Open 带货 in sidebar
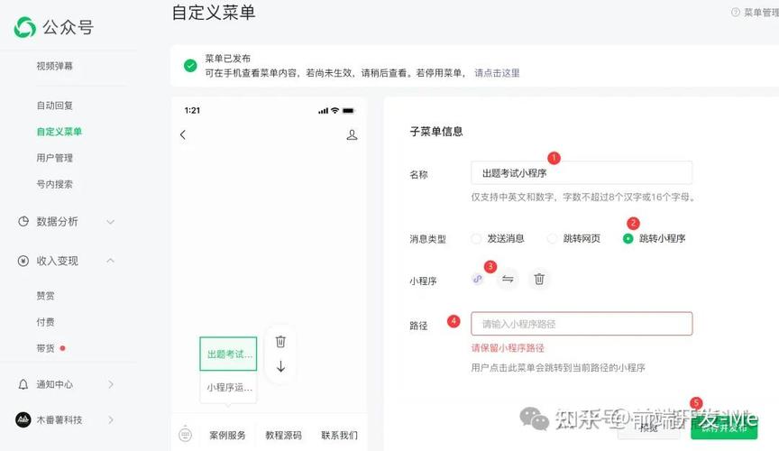 coord(45,348)
